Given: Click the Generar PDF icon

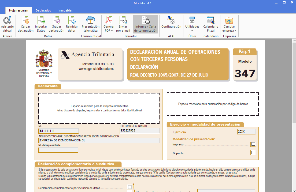Looking at the screenshot, I should tap(109, 20).
